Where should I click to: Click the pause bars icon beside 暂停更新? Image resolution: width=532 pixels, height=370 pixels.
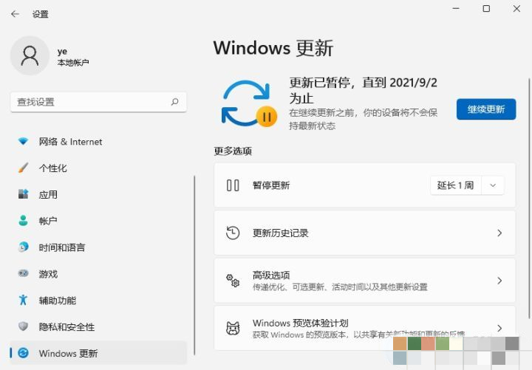[233, 185]
